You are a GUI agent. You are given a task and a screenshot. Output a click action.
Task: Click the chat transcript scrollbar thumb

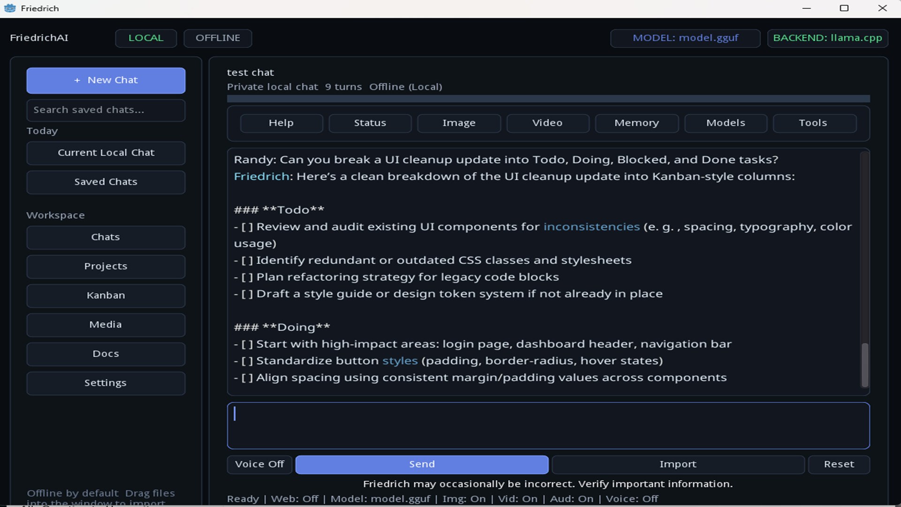click(865, 365)
